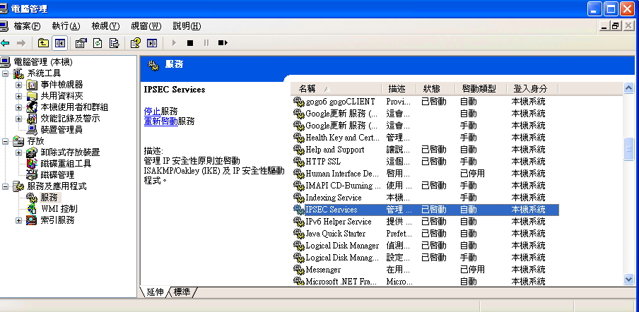
Task: Select WMI 控制 in the tree
Action: [x=59, y=209]
